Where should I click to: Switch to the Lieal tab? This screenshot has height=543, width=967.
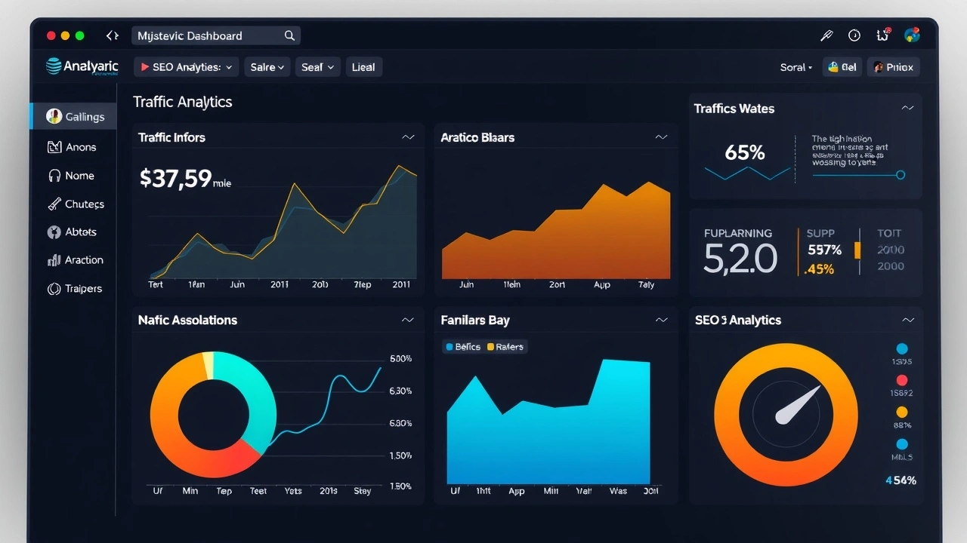(363, 66)
